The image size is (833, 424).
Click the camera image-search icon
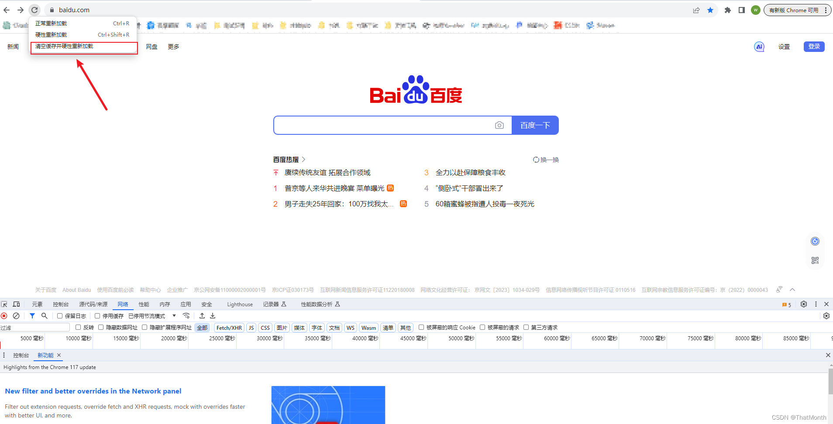coord(499,126)
